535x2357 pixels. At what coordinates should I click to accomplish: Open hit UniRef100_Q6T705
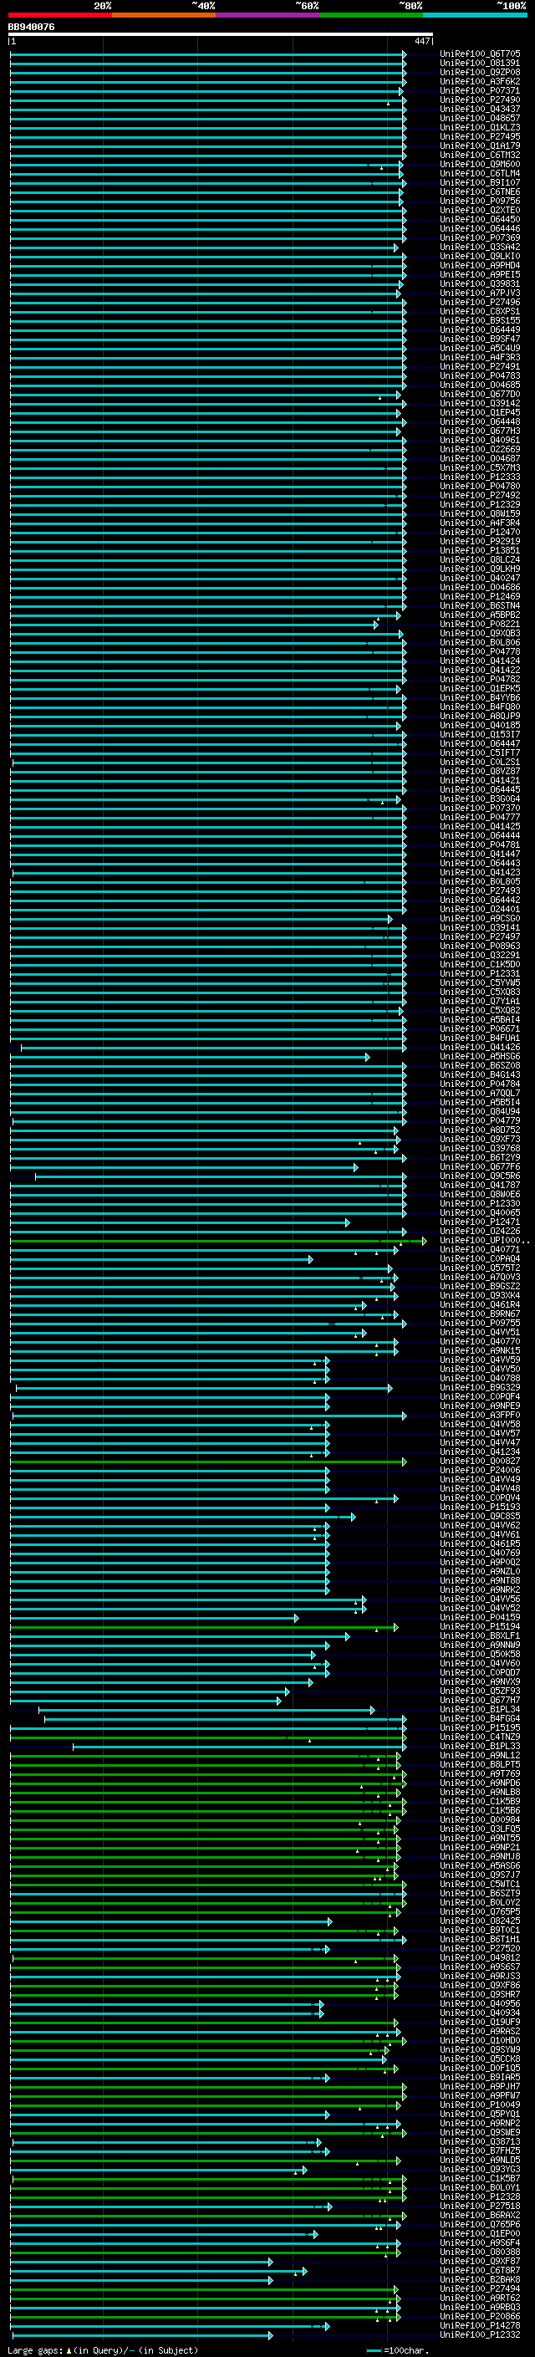tap(480, 54)
